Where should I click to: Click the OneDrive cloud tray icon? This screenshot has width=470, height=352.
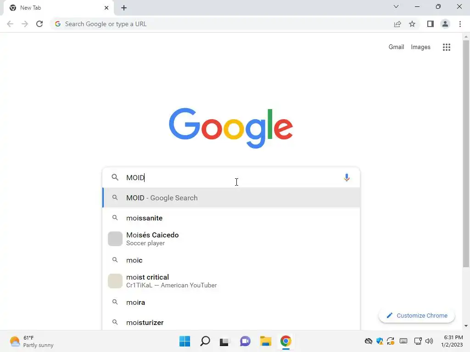[x=369, y=341]
